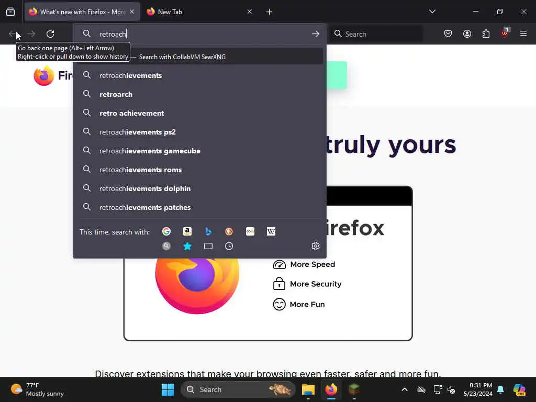
Task: Search bookmarks using the star icon
Action: (x=187, y=246)
